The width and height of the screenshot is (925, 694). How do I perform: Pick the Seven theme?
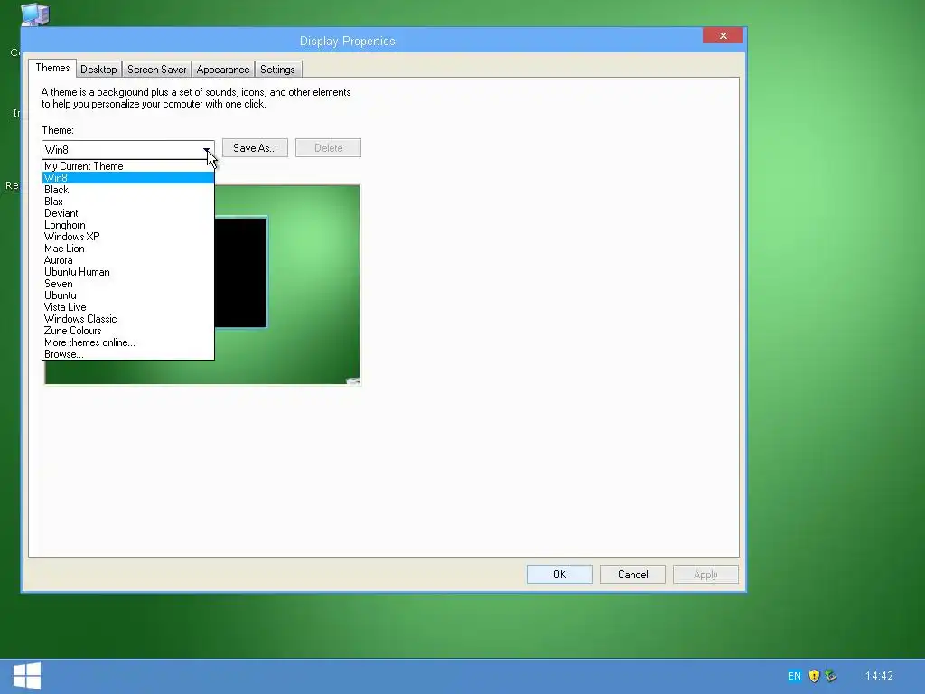point(128,284)
